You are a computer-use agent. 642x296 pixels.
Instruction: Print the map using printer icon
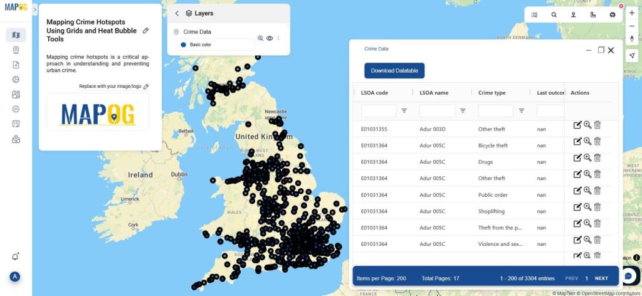[x=613, y=15]
